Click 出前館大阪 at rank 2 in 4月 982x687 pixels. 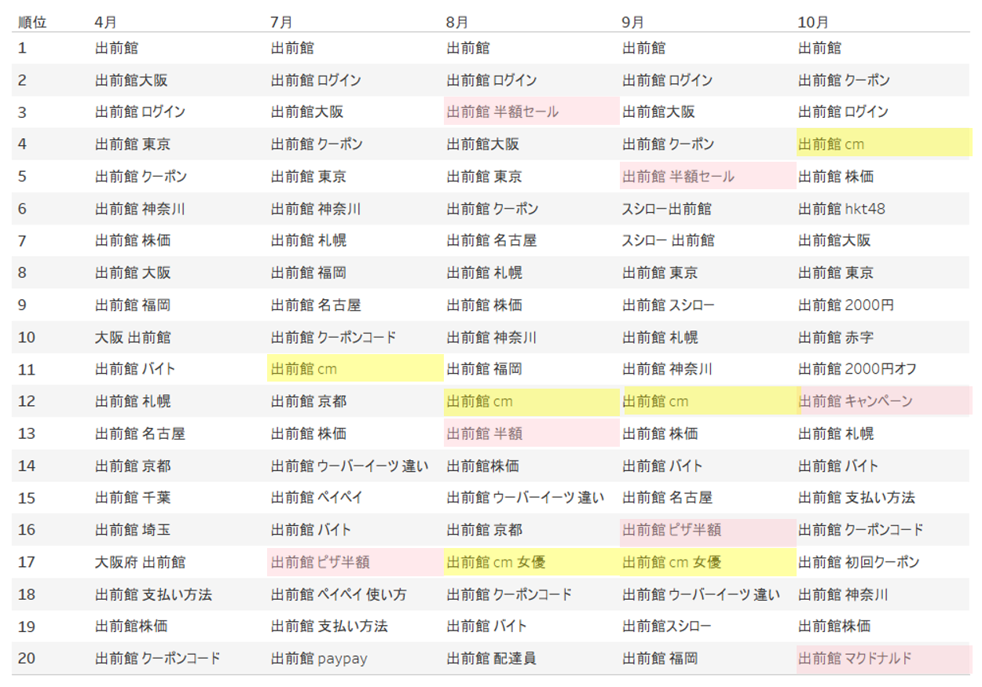click(x=131, y=80)
